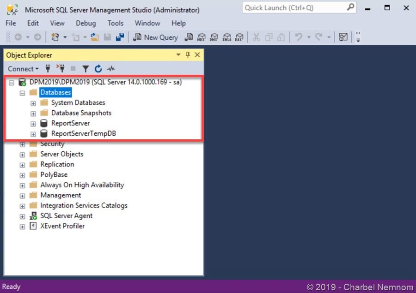
Task: Click the Database Engine Query icon
Action: coord(189,37)
